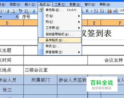Click the 三楼会议室 cell

pos(74,70)
